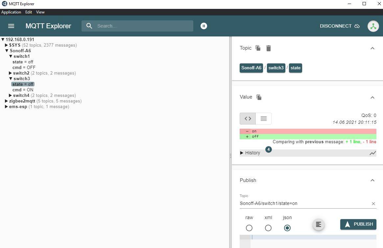The height and width of the screenshot is (248, 383).
Task: Delete the topic with the trash icon
Action: point(269,48)
